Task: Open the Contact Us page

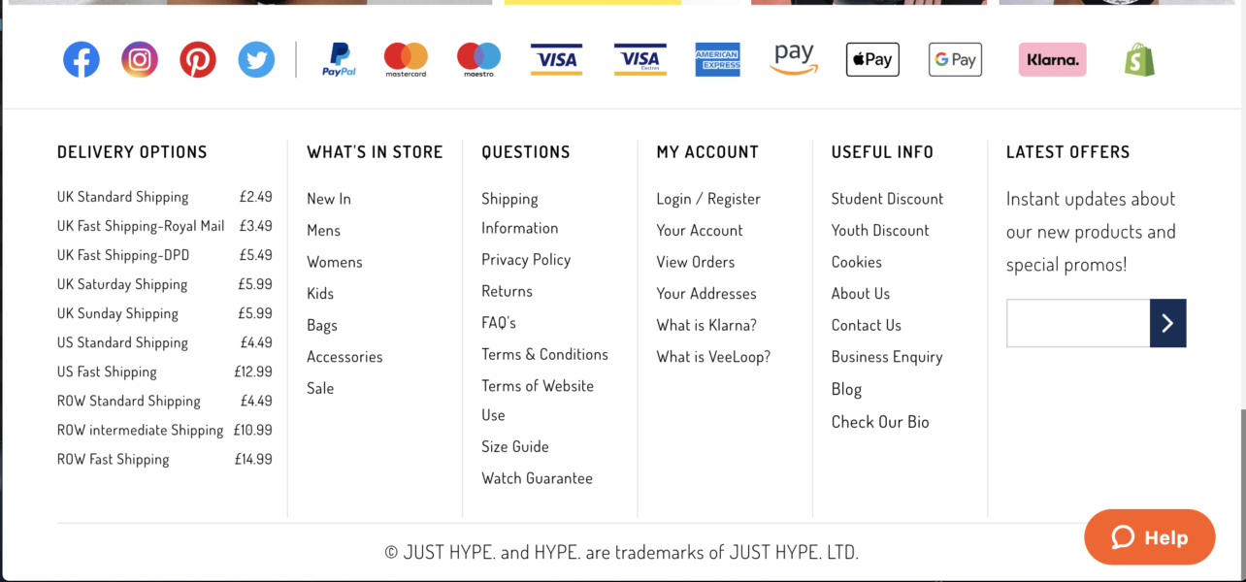Action: click(867, 325)
